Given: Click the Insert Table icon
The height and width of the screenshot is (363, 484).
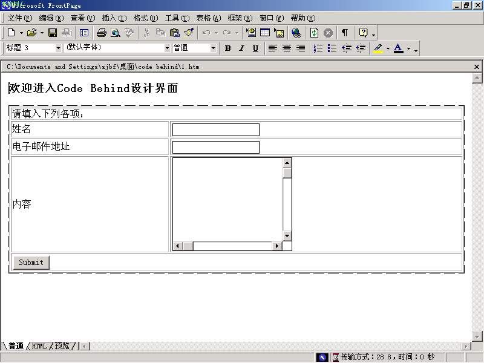Looking at the screenshot, I should (265, 33).
